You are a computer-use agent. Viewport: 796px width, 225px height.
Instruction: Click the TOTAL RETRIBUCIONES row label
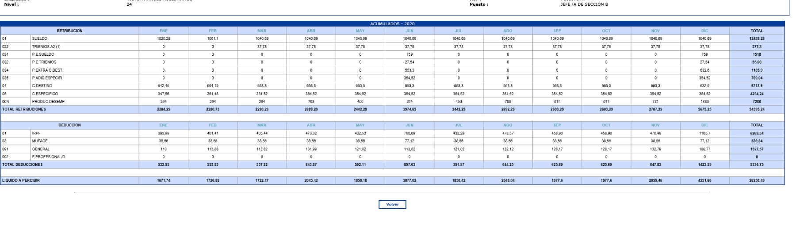click(x=24, y=109)
